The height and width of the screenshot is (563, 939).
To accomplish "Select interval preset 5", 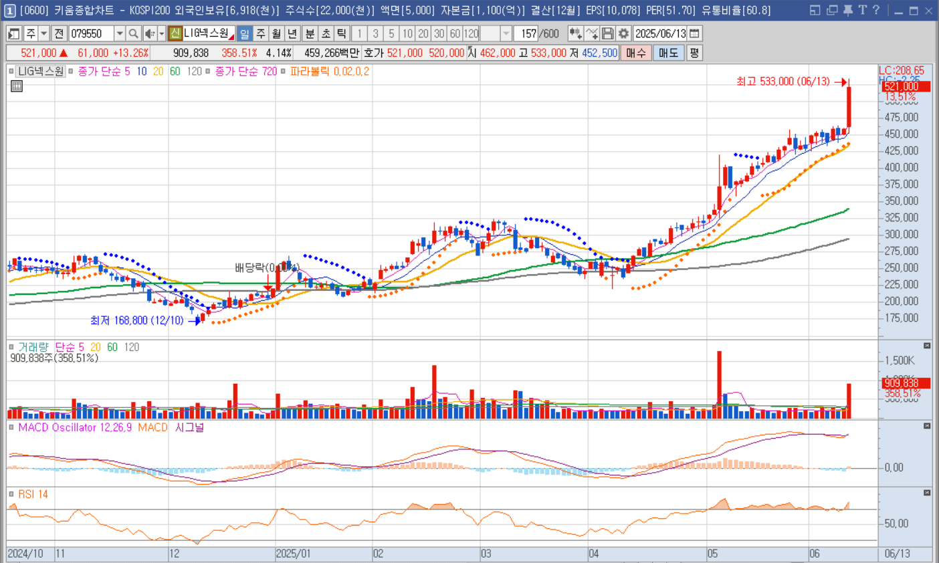I will coord(392,33).
